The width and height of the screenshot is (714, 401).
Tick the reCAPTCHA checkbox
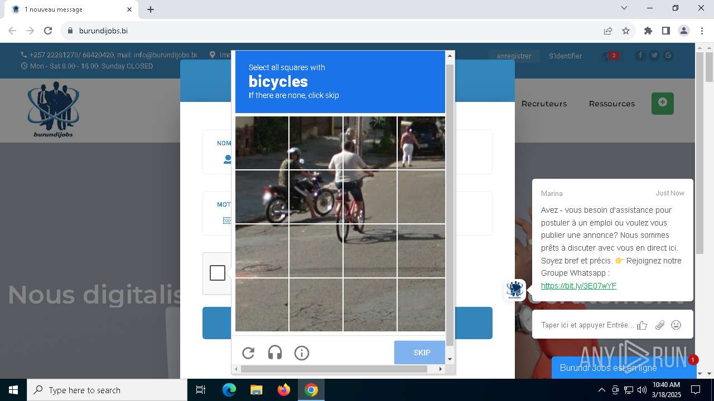tap(218, 273)
